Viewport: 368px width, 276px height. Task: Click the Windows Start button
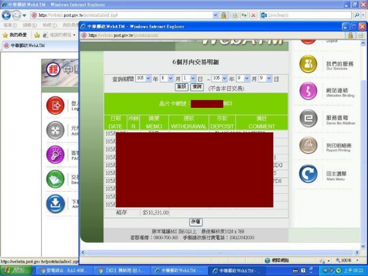[16, 270]
